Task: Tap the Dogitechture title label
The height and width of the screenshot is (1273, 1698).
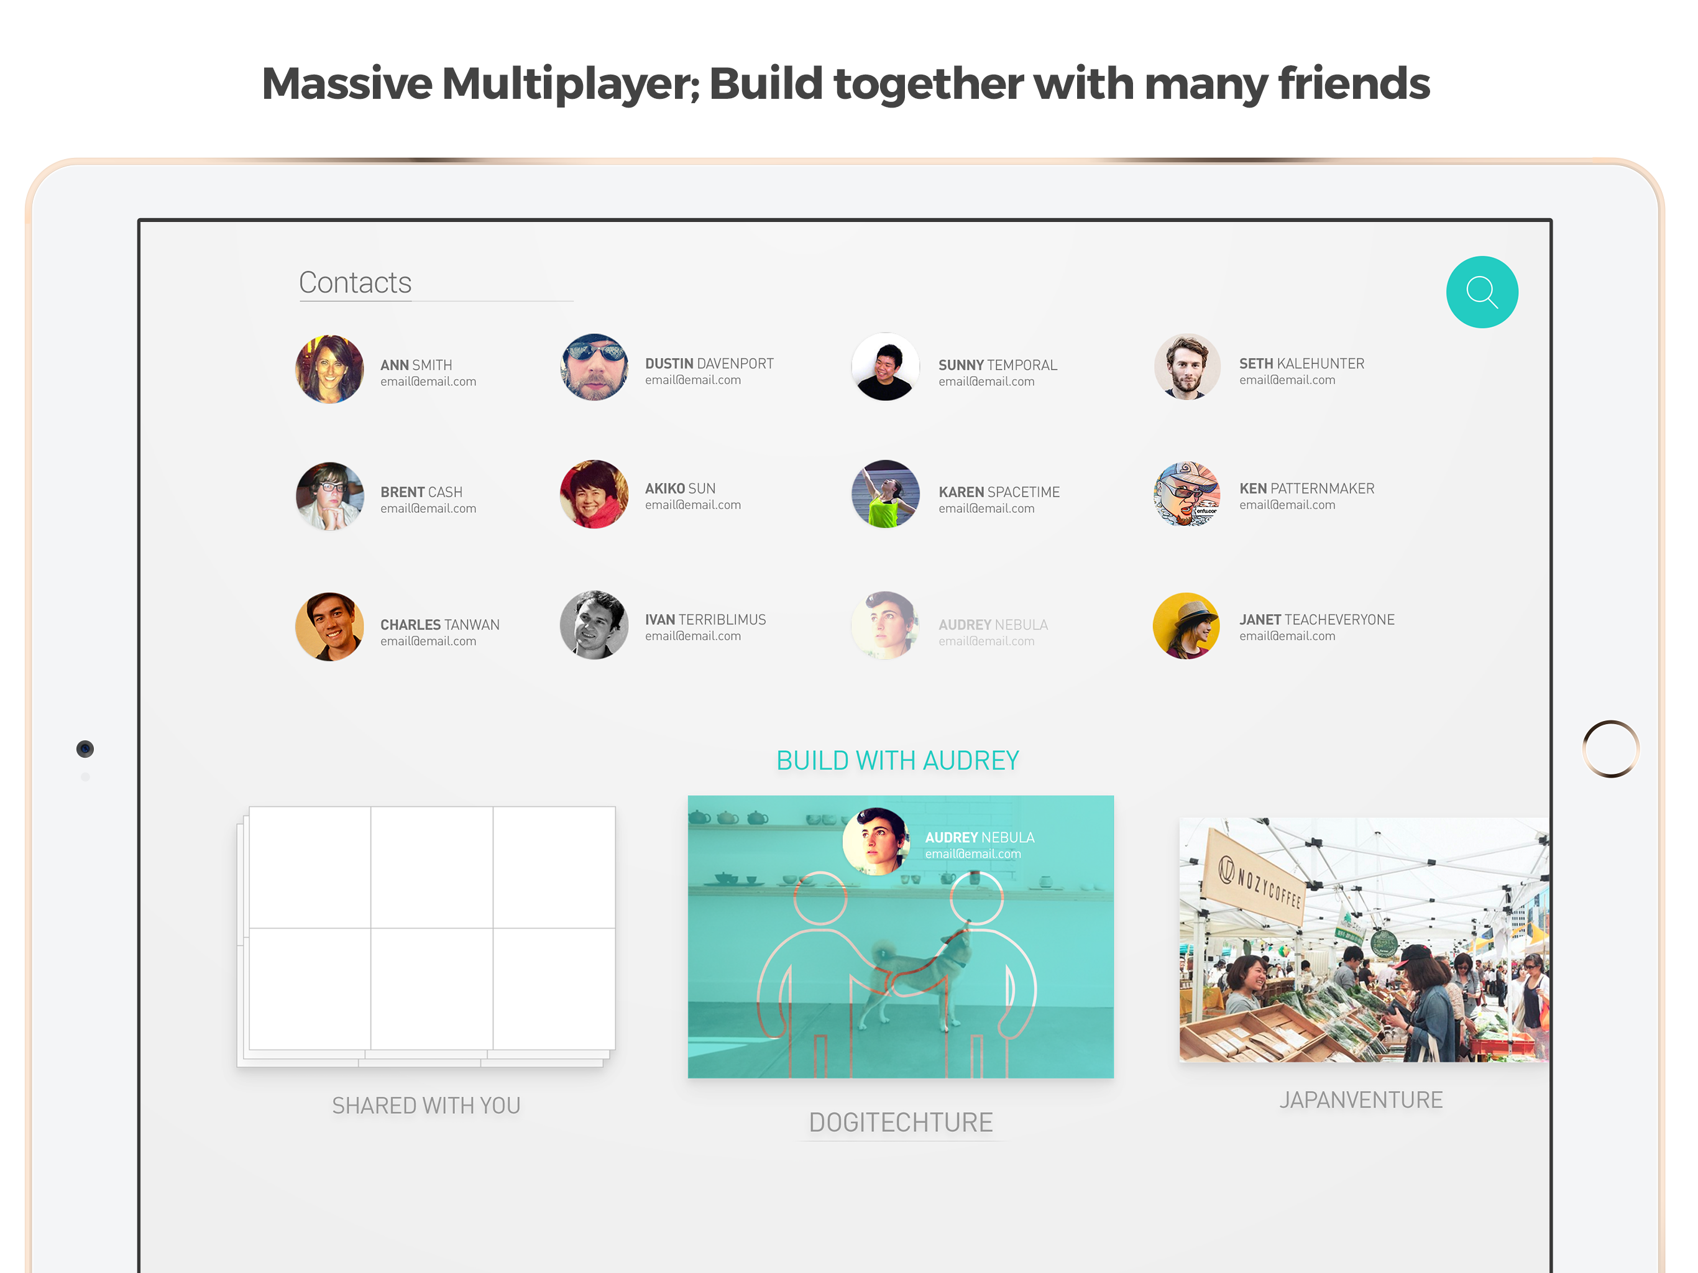Action: click(x=901, y=1122)
